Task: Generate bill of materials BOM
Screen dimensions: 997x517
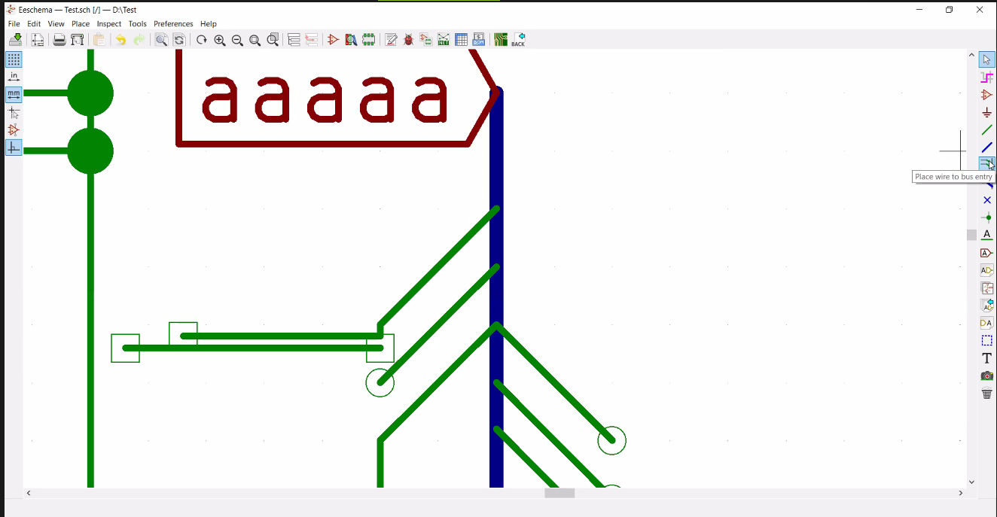Action: (x=479, y=40)
